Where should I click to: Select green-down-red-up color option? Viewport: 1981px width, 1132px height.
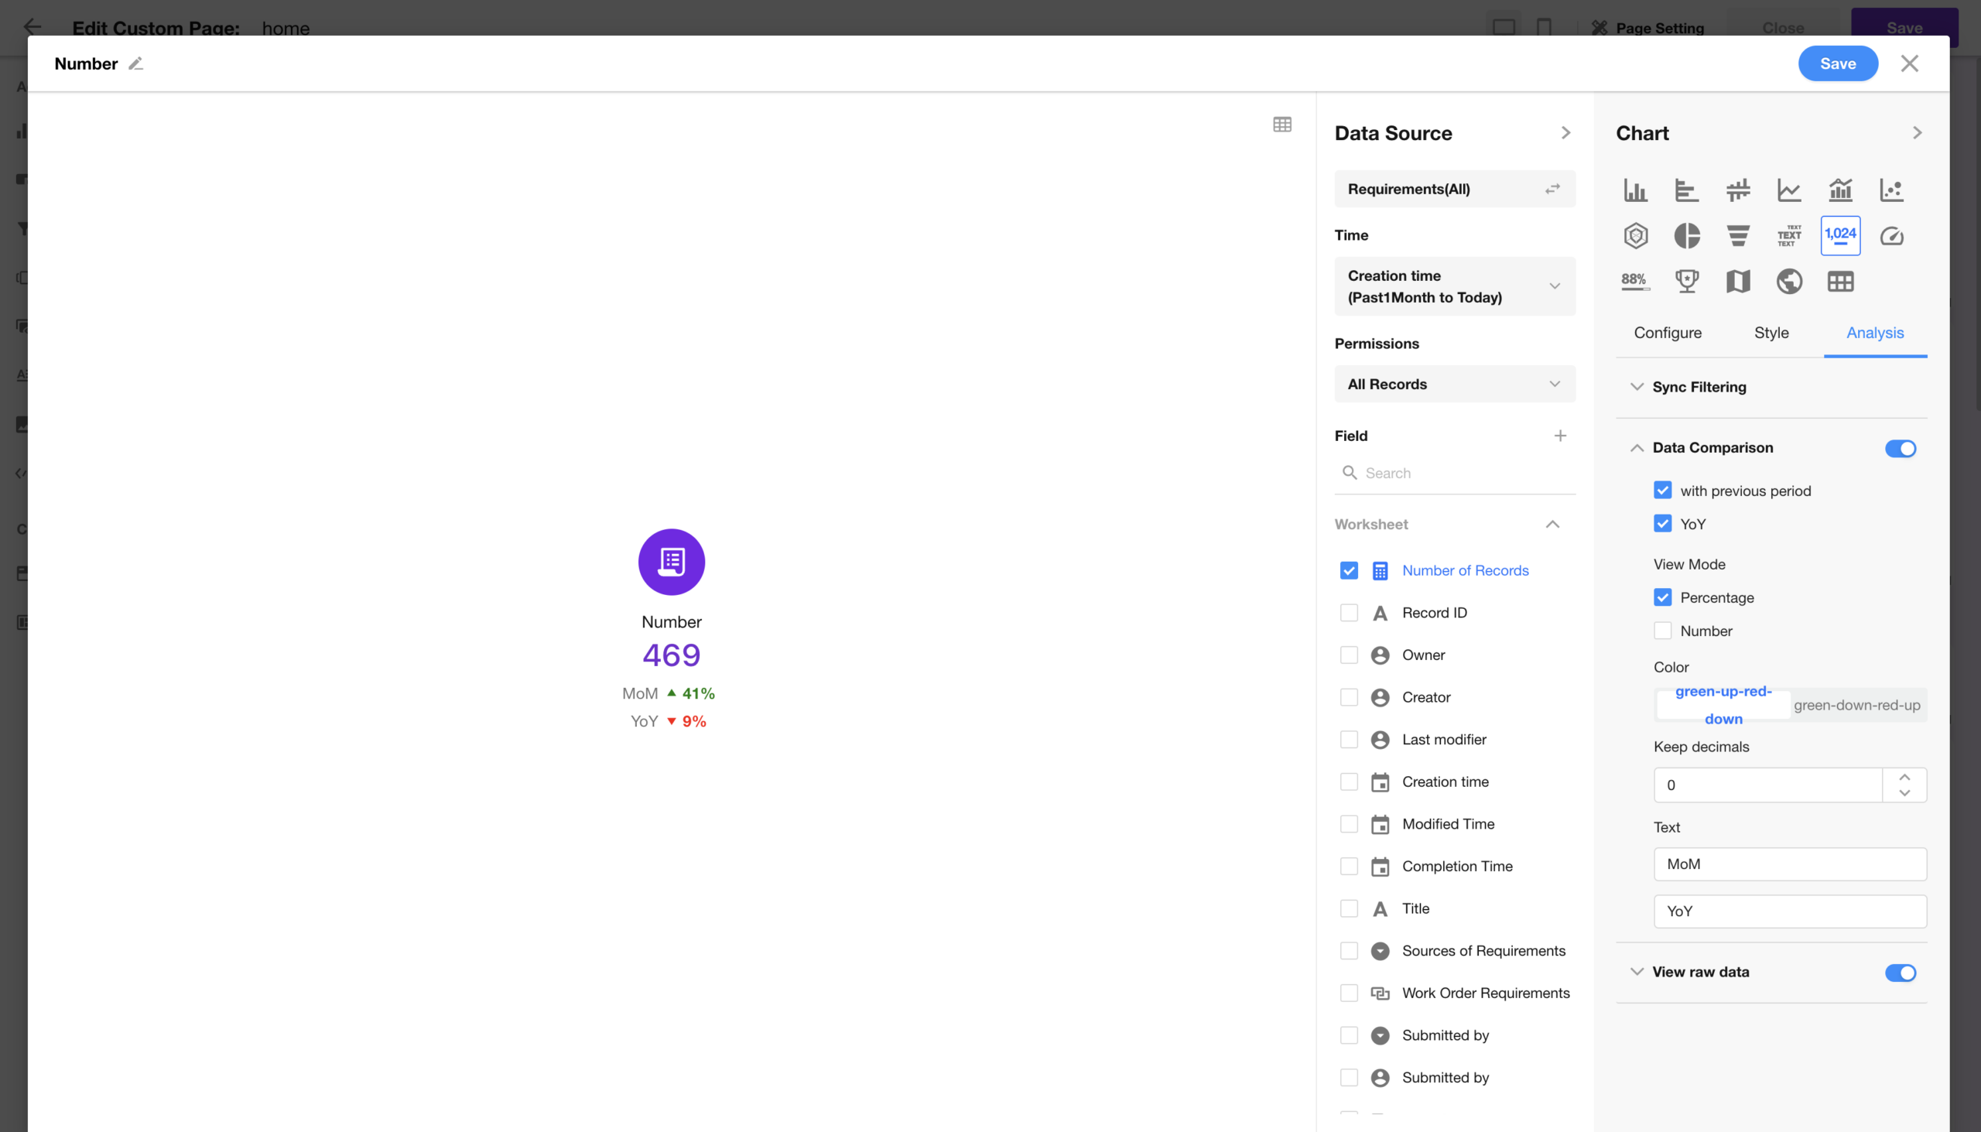[x=1856, y=705]
